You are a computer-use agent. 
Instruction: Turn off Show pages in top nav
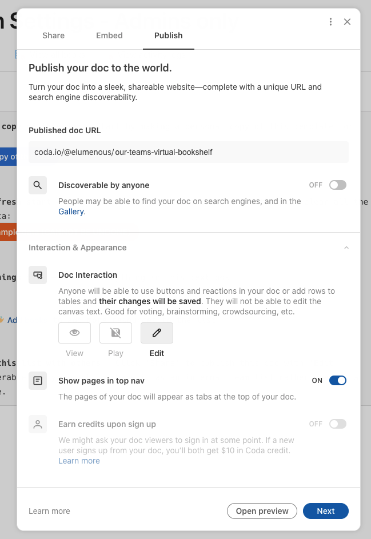(x=337, y=381)
